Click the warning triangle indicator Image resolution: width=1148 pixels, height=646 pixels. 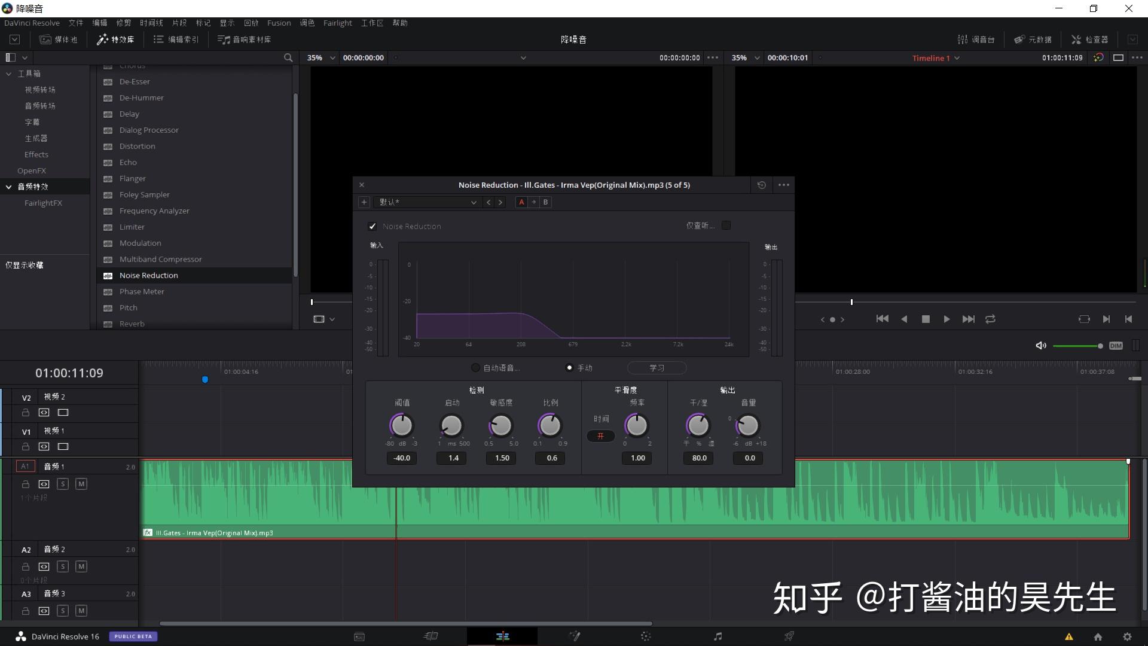pos(1069,637)
